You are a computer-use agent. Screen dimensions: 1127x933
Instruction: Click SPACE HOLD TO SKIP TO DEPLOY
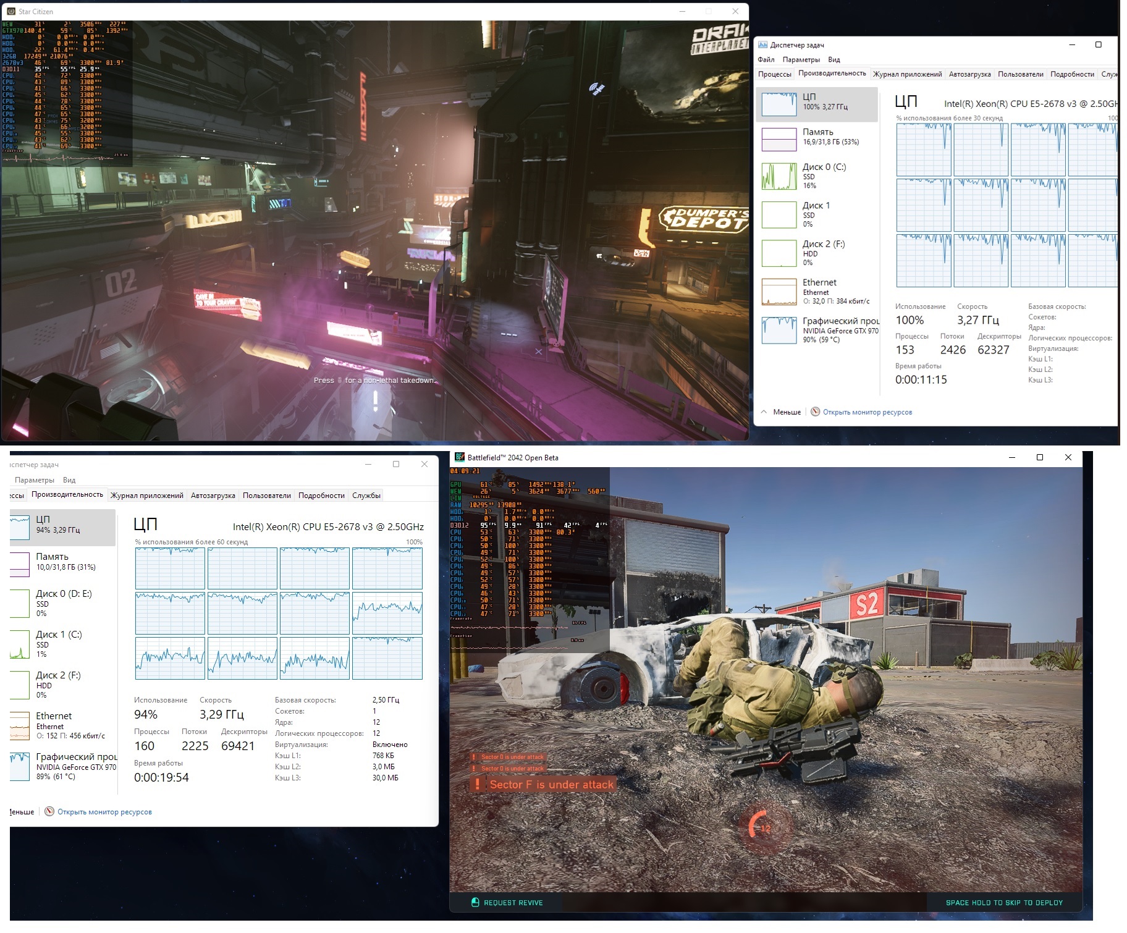coord(1004,903)
